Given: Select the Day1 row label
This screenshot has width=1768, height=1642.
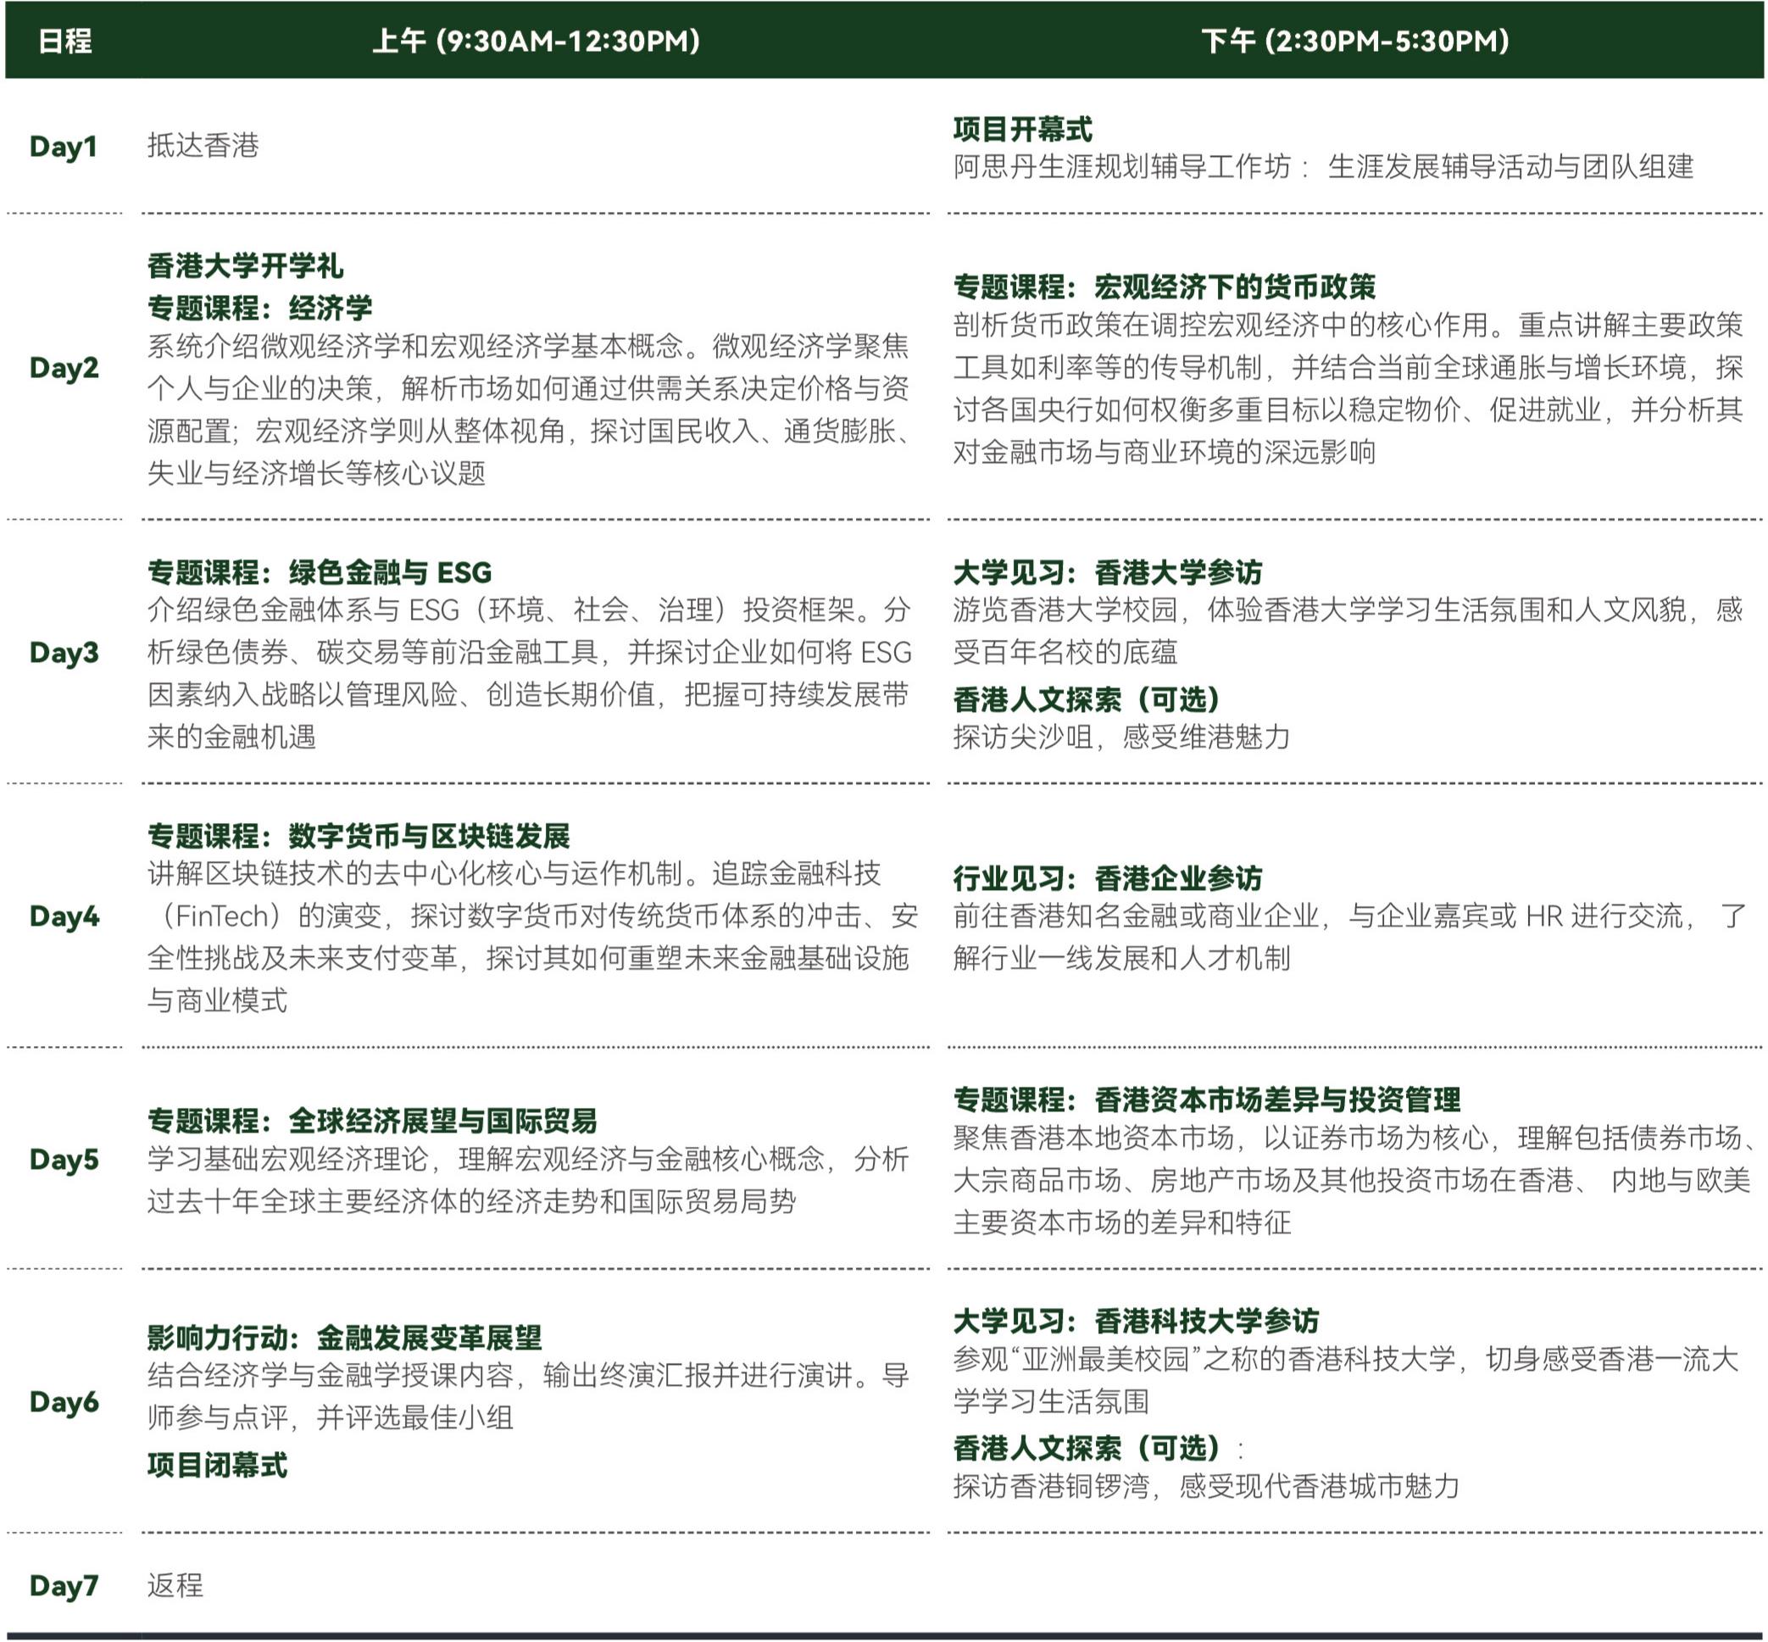Looking at the screenshot, I should click(63, 146).
